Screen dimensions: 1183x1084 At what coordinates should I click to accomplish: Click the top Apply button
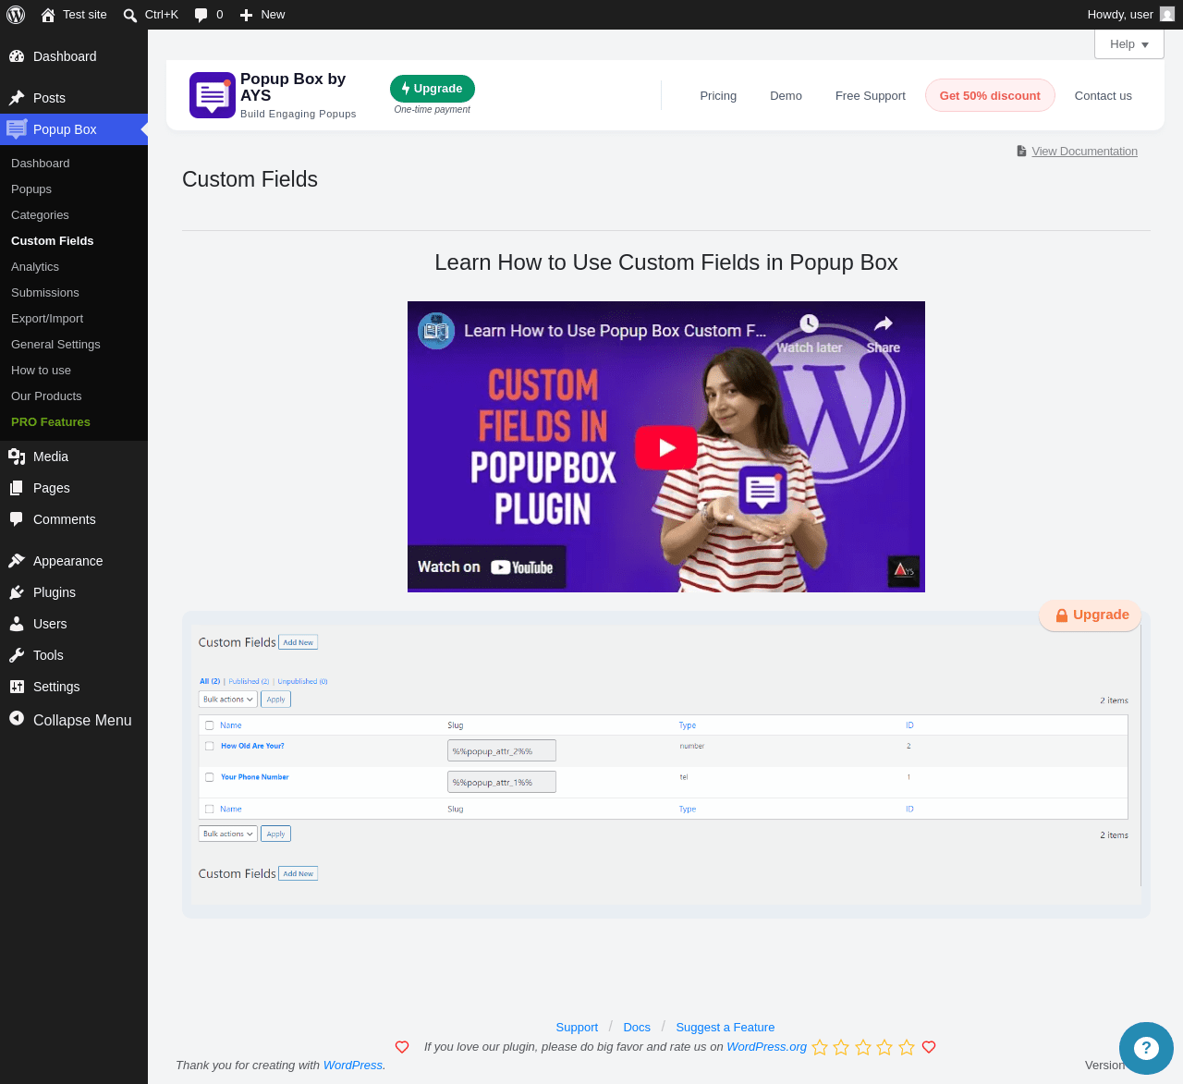pyautogui.click(x=275, y=700)
